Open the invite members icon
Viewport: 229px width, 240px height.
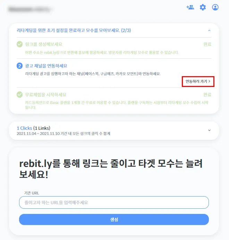(x=190, y=7)
